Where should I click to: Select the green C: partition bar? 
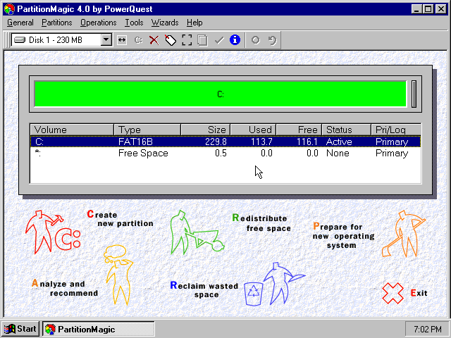[221, 94]
